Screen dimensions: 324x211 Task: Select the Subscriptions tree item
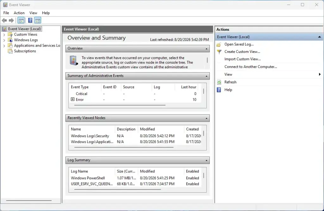(25, 51)
